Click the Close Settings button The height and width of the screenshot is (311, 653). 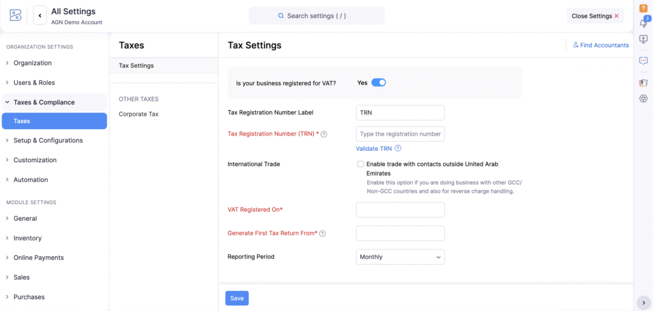(x=595, y=16)
